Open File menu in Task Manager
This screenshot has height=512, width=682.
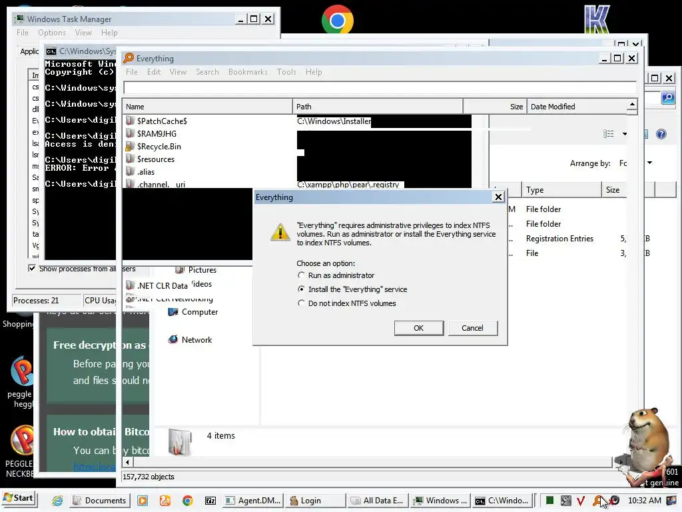point(23,33)
